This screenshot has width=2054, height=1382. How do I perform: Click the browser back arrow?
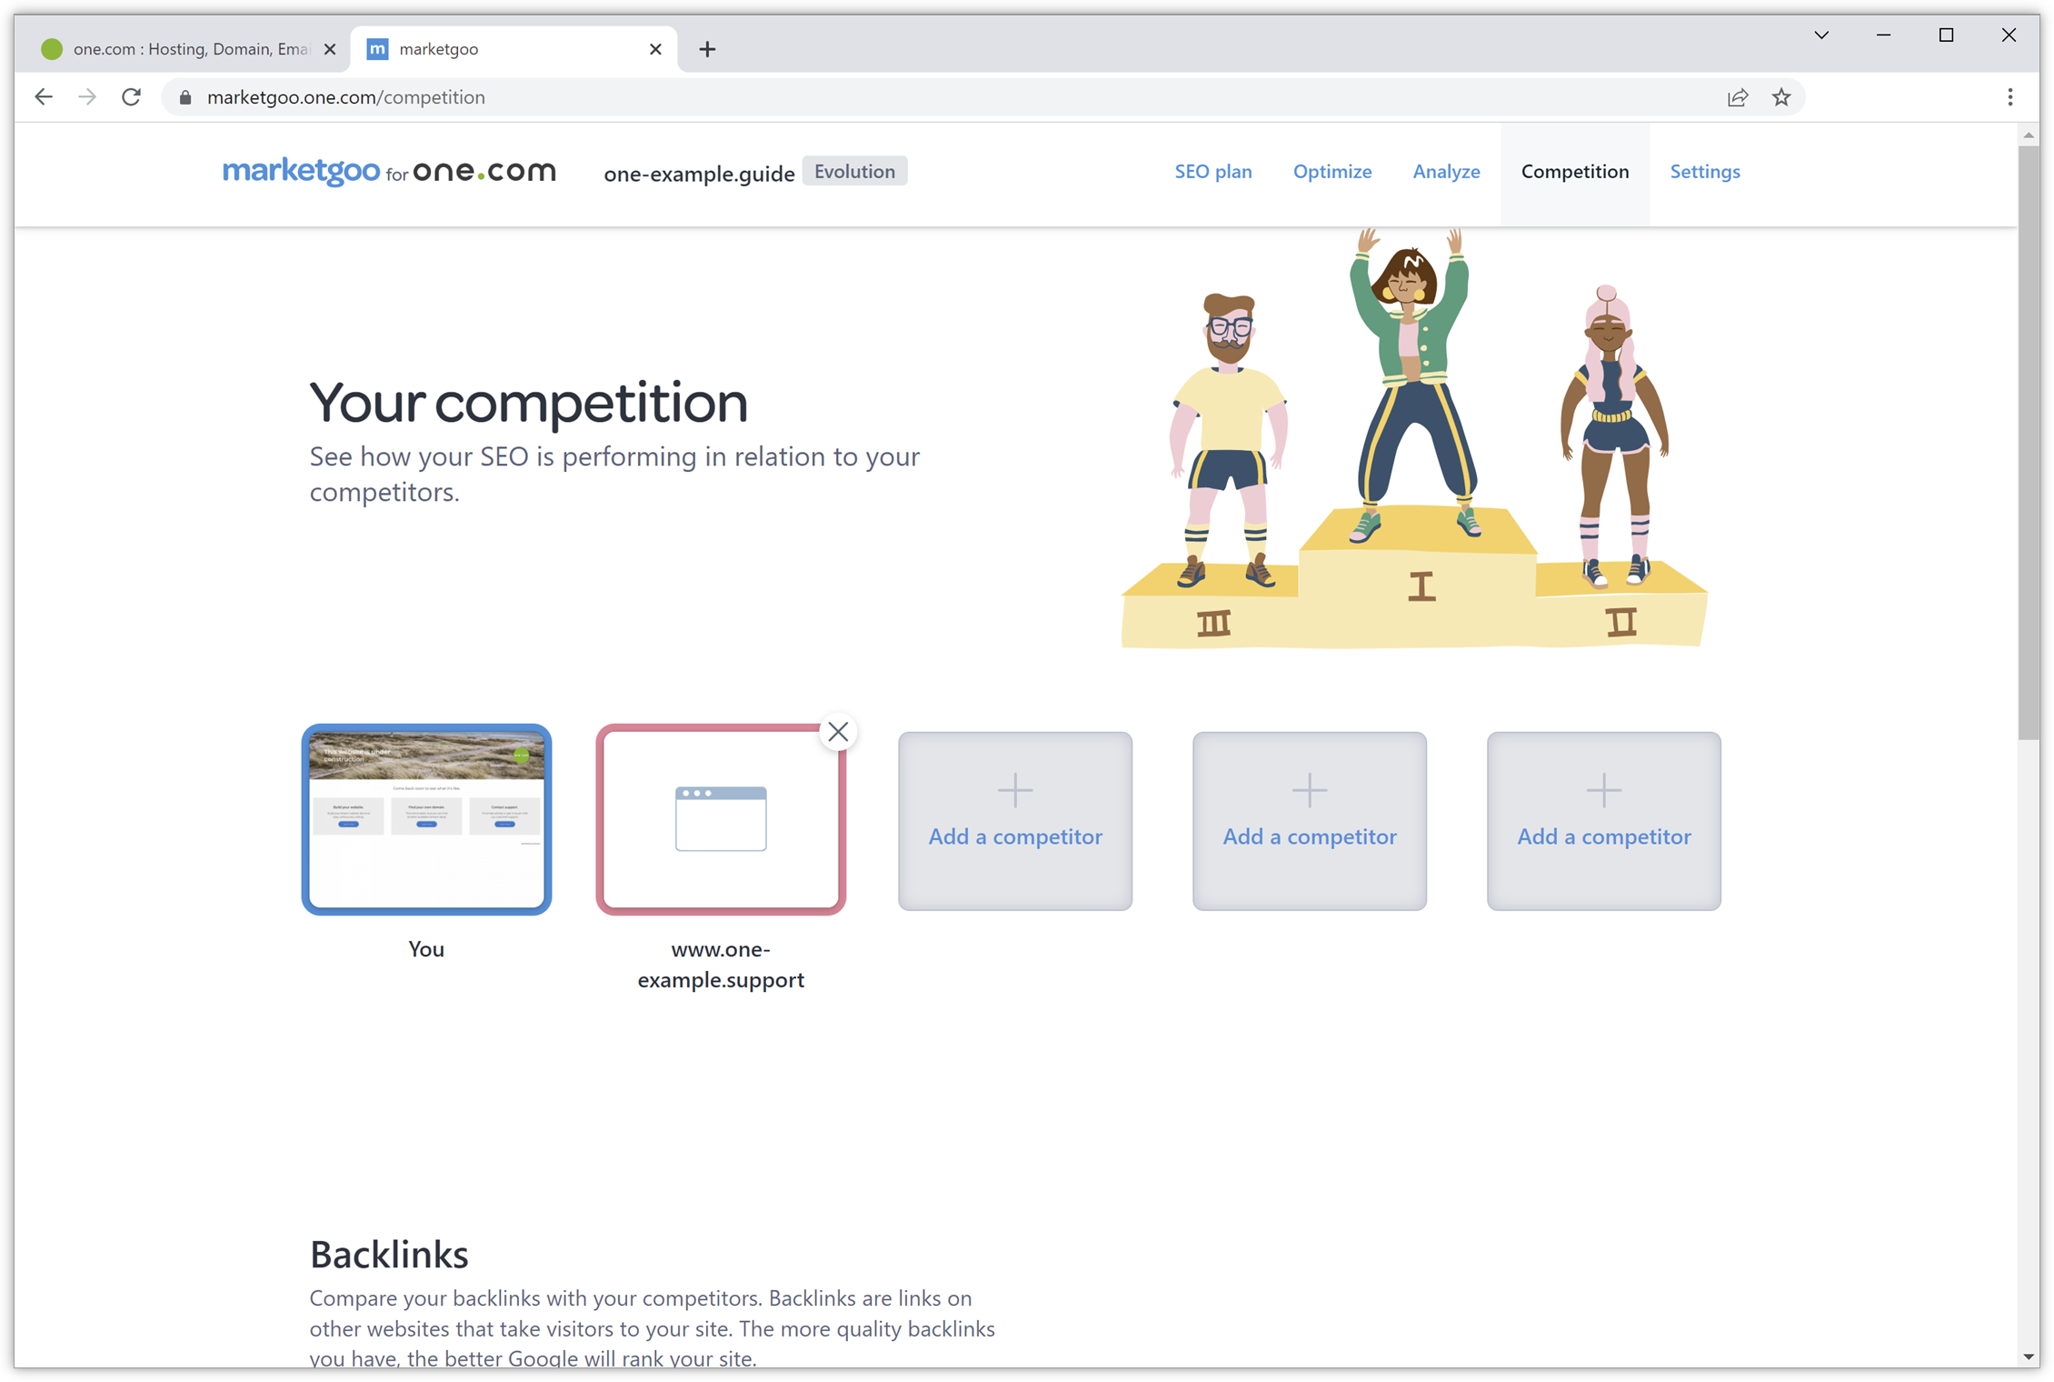tap(44, 97)
